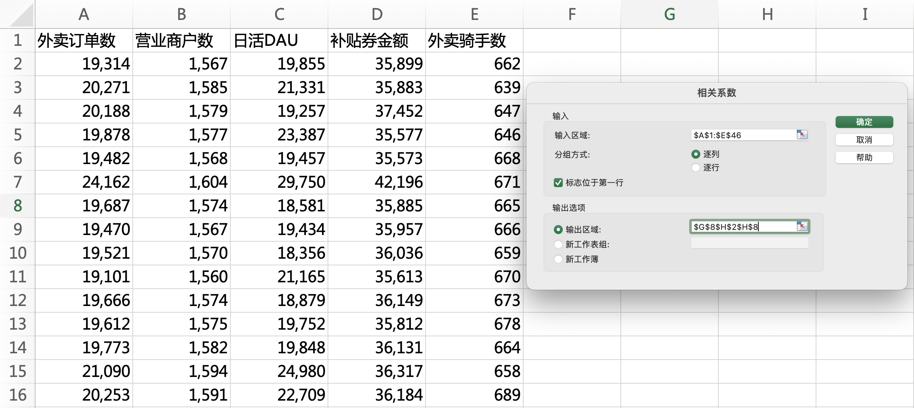This screenshot has height=408, width=914.
Task: Choose the 新工作表组 output option
Action: [558, 244]
